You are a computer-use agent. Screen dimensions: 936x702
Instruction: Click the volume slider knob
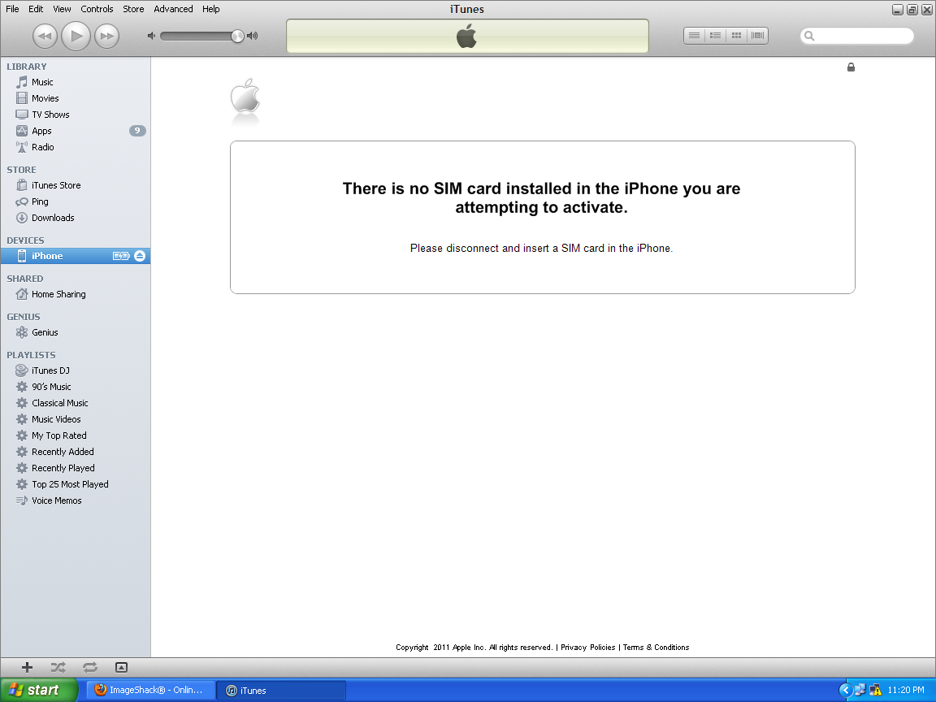pyautogui.click(x=237, y=36)
